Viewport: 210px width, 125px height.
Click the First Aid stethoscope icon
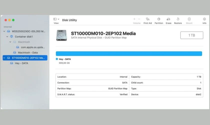click(147, 19)
